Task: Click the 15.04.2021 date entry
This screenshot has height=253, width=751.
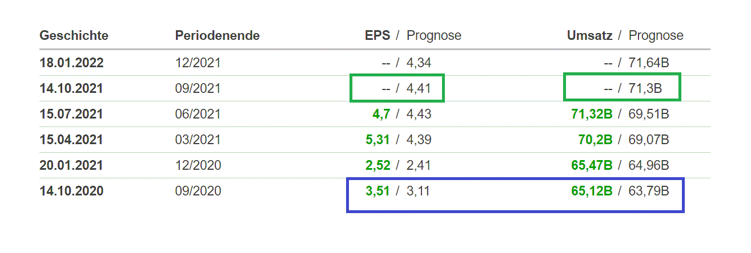Action: click(x=71, y=140)
